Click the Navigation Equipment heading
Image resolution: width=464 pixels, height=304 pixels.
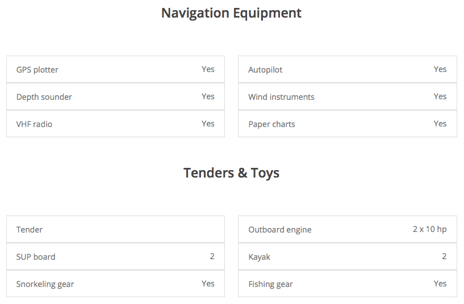(x=231, y=13)
